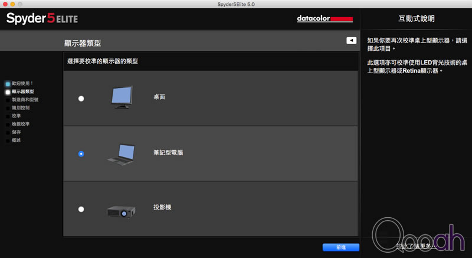This screenshot has height=258, width=472.
Task: Click the 互動式說明 help panel header
Action: [x=417, y=19]
